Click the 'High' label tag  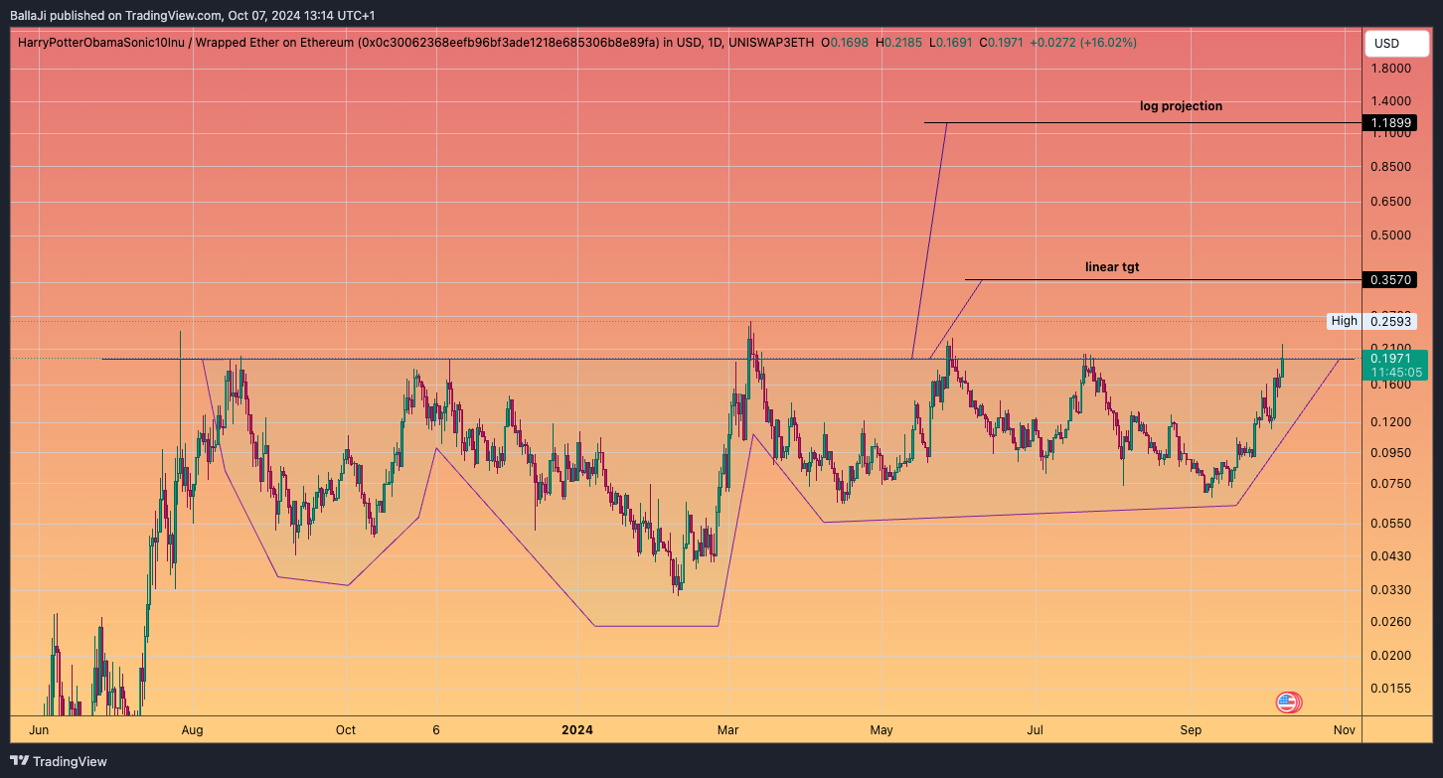pos(1344,321)
